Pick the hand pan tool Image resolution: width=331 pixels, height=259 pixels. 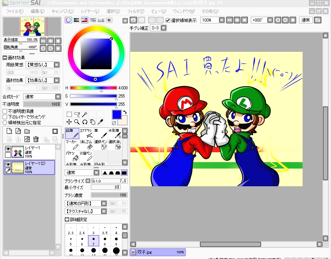(x=92, y=122)
